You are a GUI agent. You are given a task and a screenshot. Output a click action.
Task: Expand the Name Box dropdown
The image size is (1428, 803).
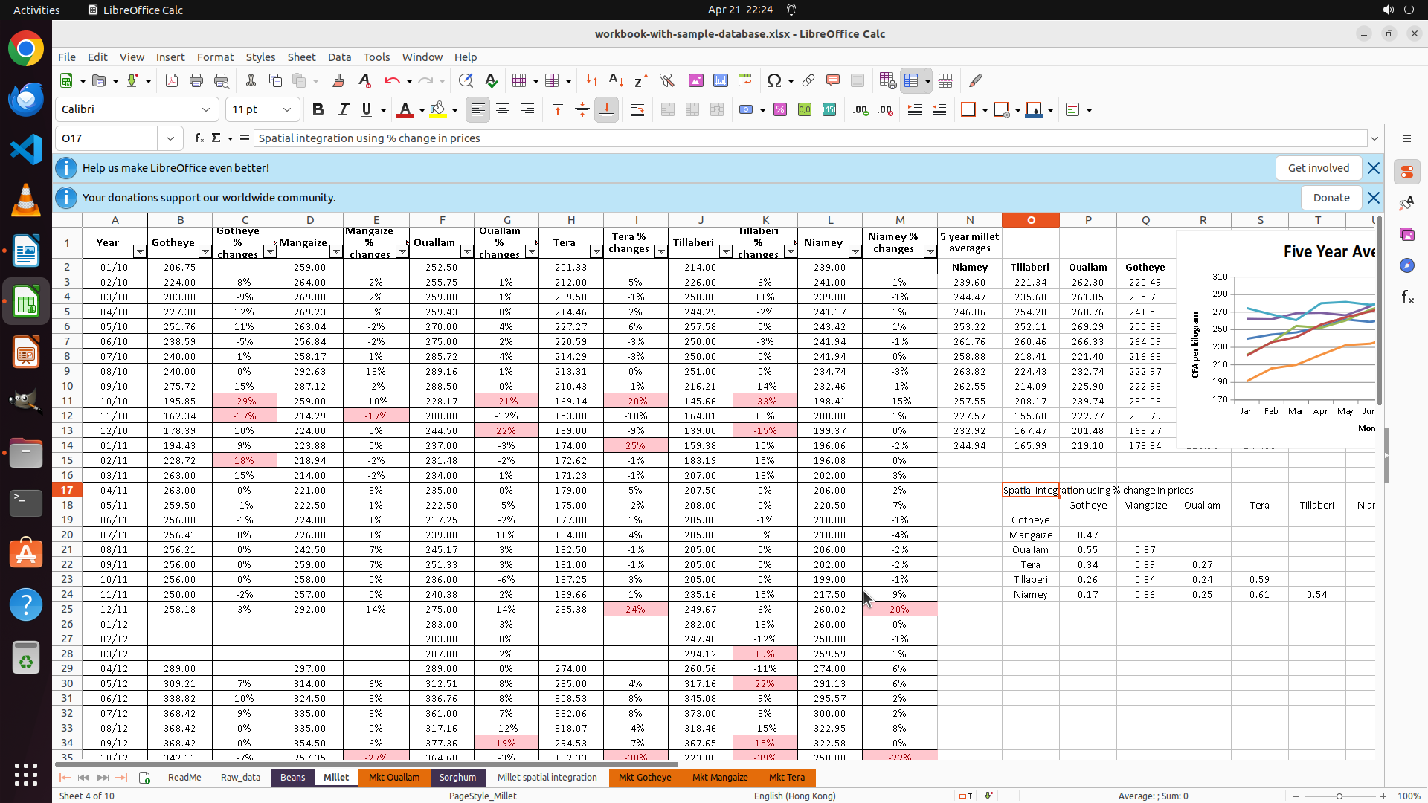coord(170,138)
